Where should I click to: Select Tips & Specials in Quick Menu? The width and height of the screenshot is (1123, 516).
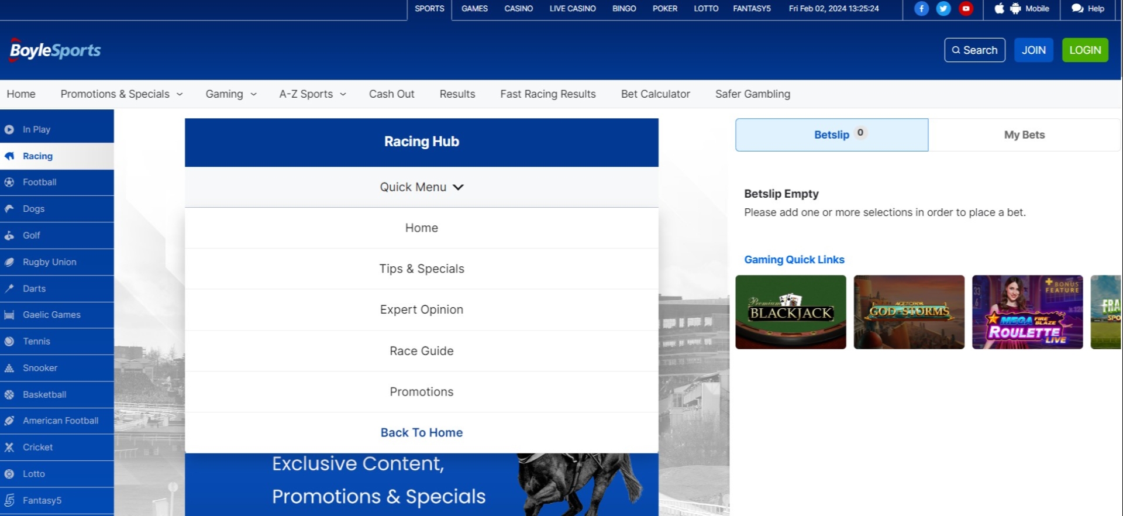pos(422,269)
